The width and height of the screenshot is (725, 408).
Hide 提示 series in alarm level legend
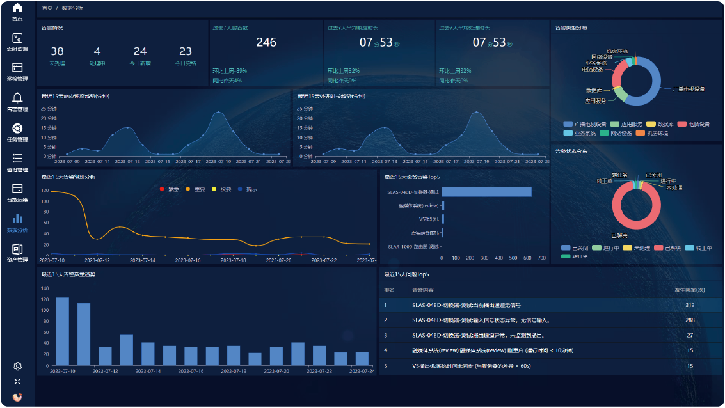[246, 189]
